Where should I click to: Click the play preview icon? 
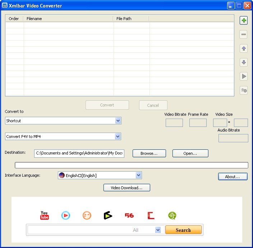[244, 76]
